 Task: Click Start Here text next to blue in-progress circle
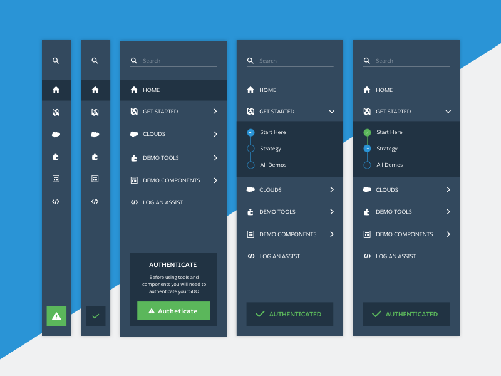tap(273, 132)
